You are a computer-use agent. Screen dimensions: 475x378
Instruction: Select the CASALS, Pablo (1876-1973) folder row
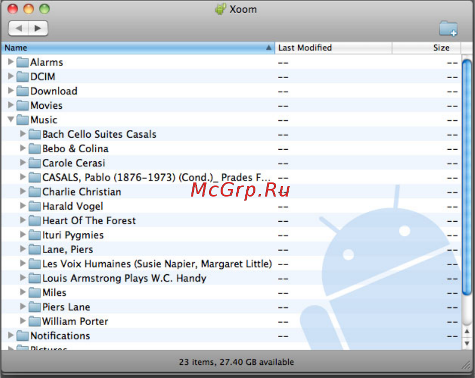tap(231, 177)
